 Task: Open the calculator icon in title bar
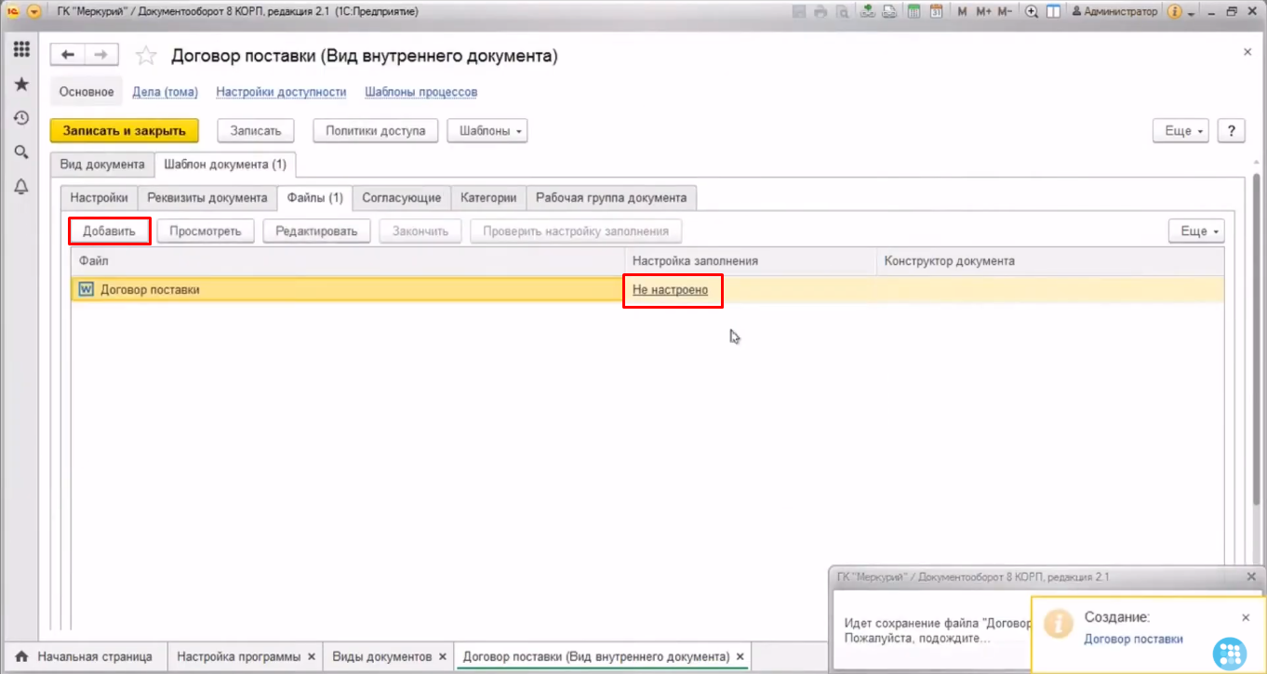pyautogui.click(x=914, y=12)
